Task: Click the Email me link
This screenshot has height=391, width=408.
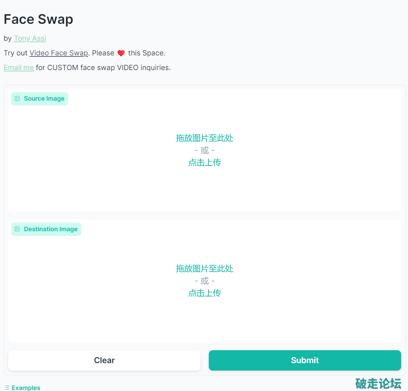Action: (19, 68)
